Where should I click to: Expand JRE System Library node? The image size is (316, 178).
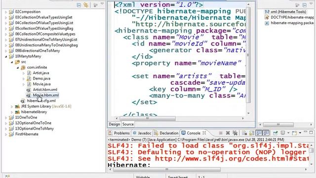point(12,106)
